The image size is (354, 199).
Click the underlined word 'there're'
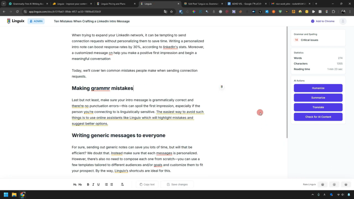[x=78, y=106]
